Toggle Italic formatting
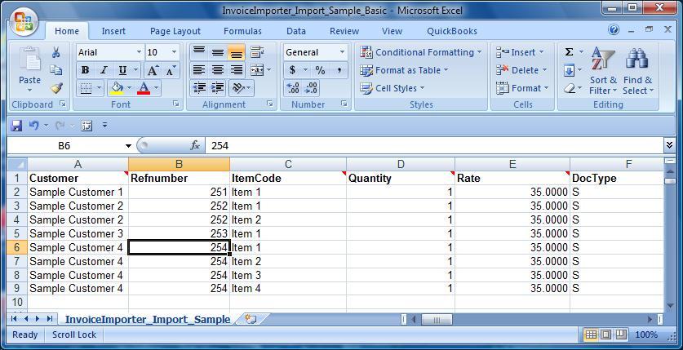This screenshot has height=350, width=683. [x=104, y=70]
